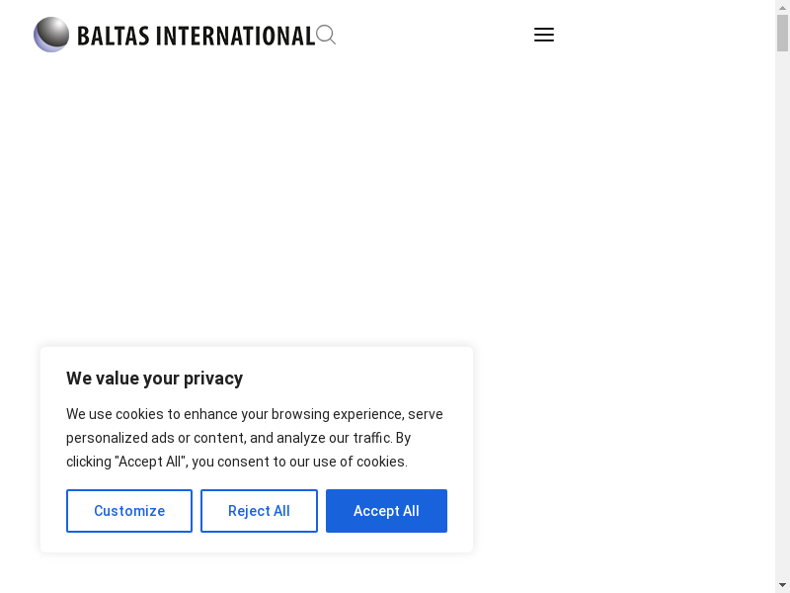Open the hamburger navigation menu
This screenshot has height=593, width=790.
point(543,35)
